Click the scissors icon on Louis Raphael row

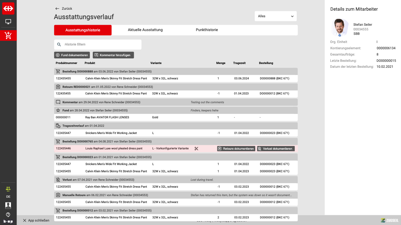pyautogui.click(x=196, y=149)
